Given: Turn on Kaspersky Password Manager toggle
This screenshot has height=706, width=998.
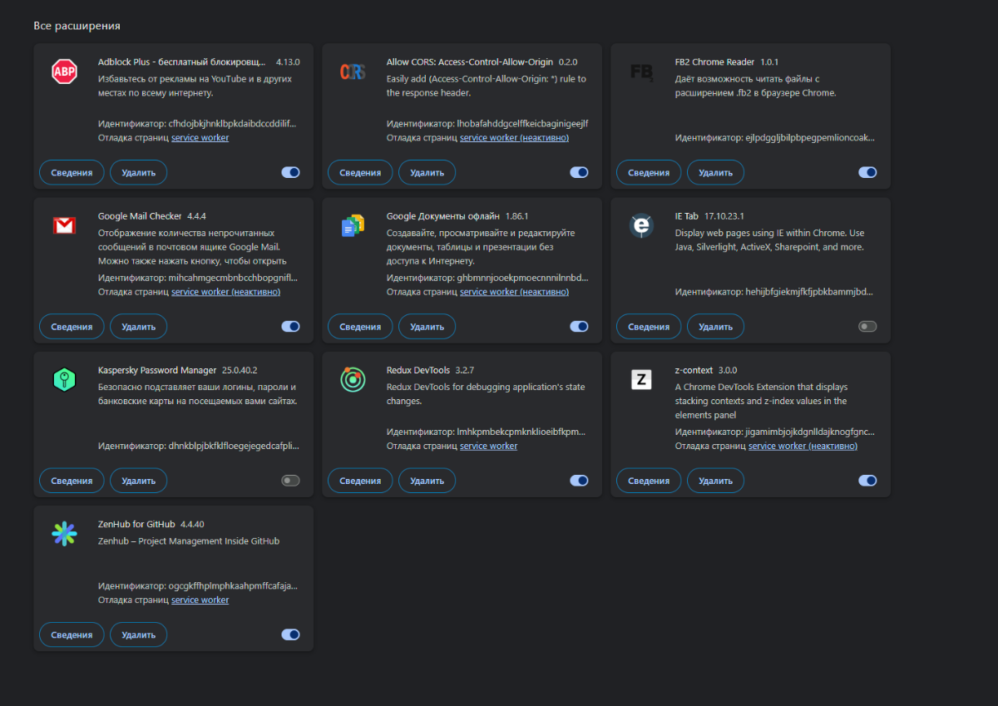Looking at the screenshot, I should tap(290, 480).
